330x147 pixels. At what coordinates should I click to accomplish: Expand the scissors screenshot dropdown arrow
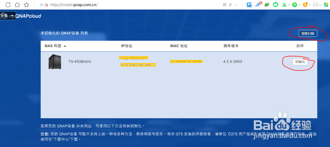pos(289,5)
